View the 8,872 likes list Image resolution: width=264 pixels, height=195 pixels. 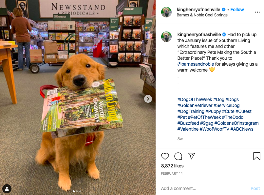pos(172,166)
